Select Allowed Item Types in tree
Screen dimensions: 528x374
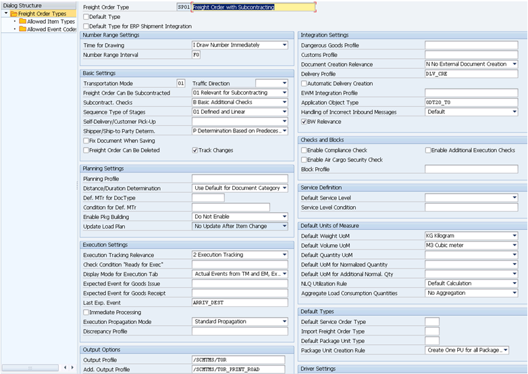(51, 21)
